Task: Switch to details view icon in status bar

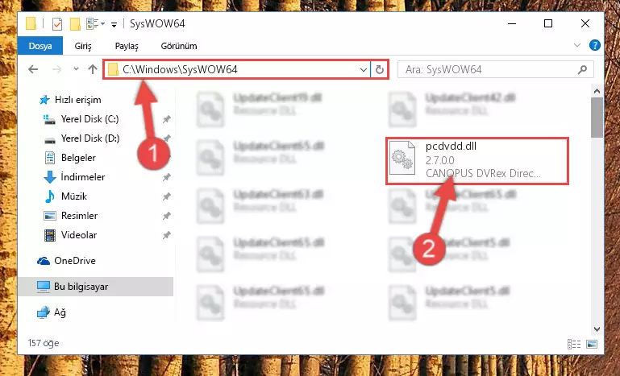Action: (x=574, y=344)
